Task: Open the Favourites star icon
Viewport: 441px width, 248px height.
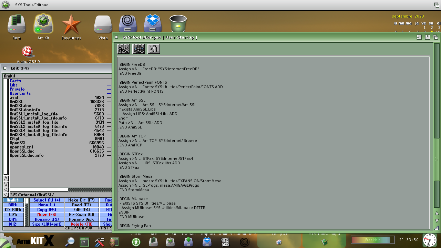Action: pos(71,24)
